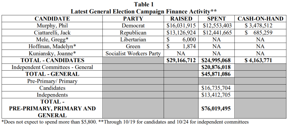The height and width of the screenshot is (134, 290).
Task: Click the "Pre-Primary/ Primary" row label
Action: click(x=52, y=81)
